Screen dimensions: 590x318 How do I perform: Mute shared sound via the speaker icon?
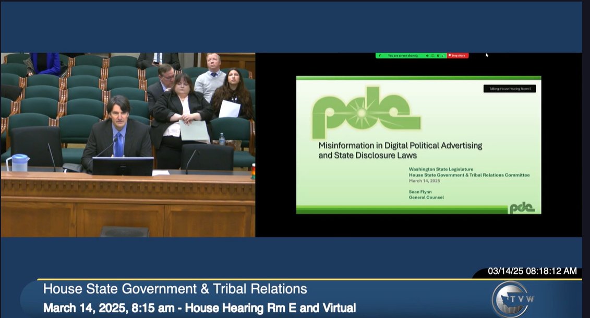click(427, 55)
